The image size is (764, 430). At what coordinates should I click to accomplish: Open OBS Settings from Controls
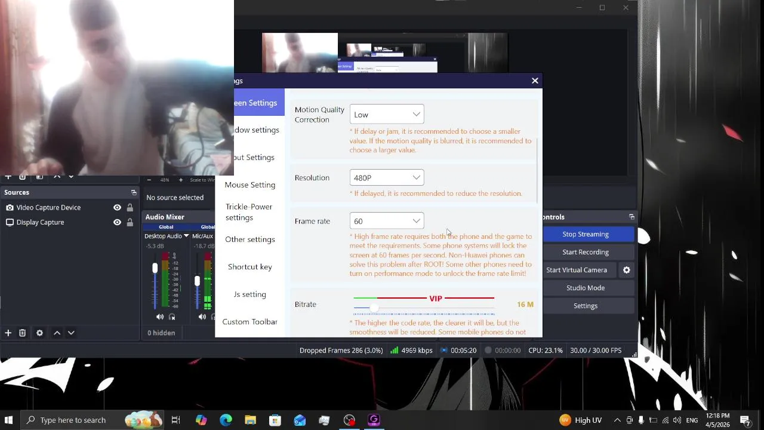point(586,306)
